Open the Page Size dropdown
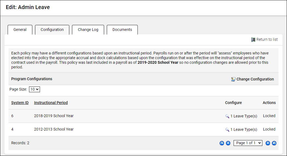This screenshot has height=156, width=287. 35,89
